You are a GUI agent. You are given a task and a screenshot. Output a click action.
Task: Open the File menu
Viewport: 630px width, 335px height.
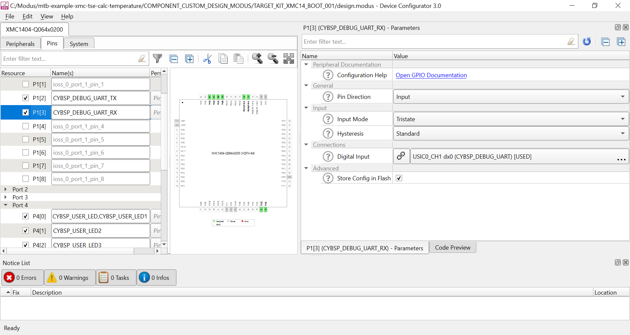point(10,16)
